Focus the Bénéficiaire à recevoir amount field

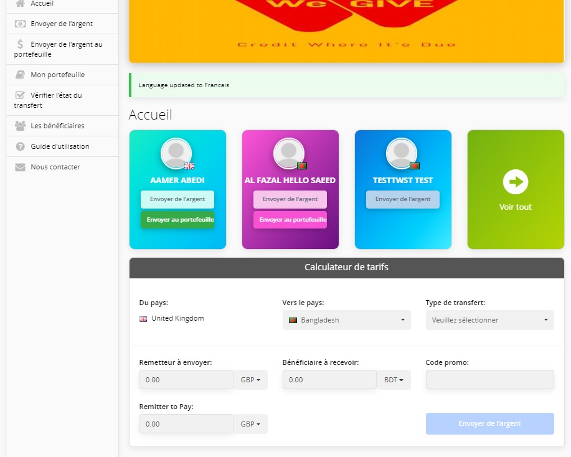point(329,380)
